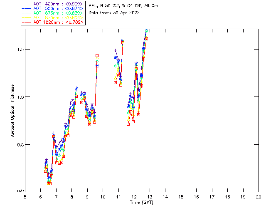Screen dimensions: 266x213
Task: Pick the green AOT 675nm legend entry
Action: coord(52,13)
